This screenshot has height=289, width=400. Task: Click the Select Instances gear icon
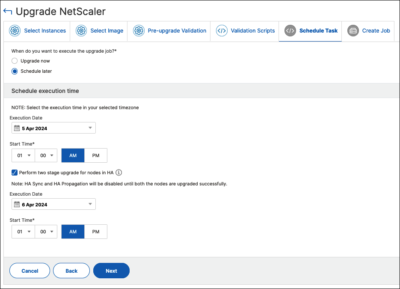tap(15, 31)
